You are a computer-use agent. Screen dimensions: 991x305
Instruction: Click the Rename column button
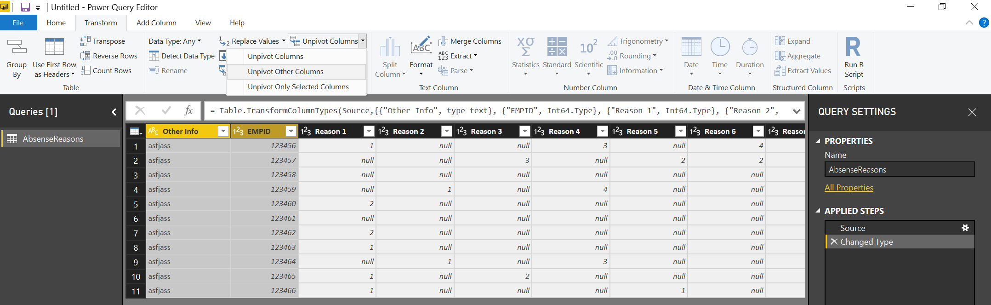(168, 70)
